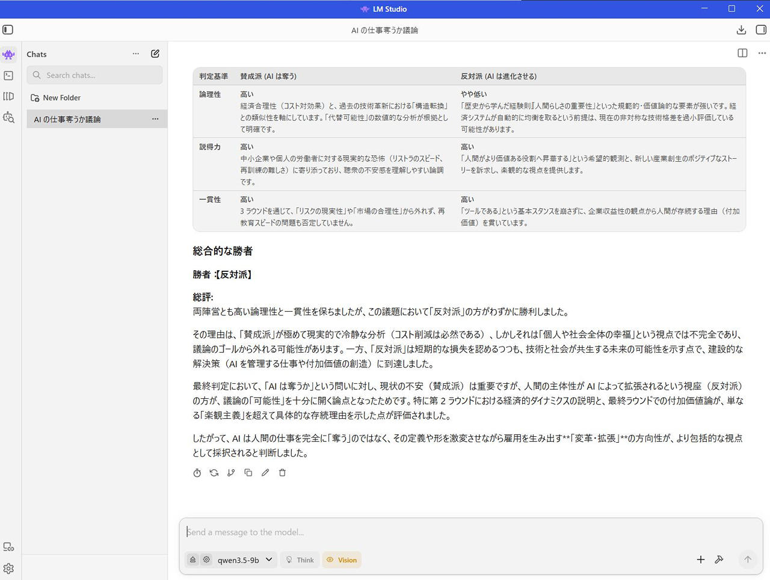This screenshot has width=770, height=580.
Task: Click the Search chats input field
Action: (x=95, y=75)
